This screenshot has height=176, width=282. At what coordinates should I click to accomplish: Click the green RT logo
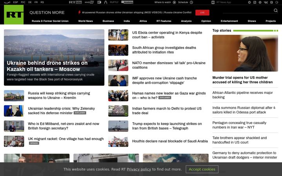point(14,14)
